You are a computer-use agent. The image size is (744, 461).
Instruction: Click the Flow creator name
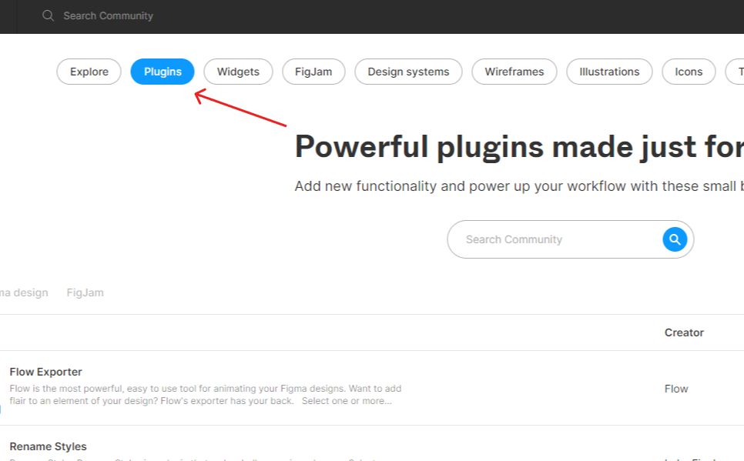(x=676, y=389)
